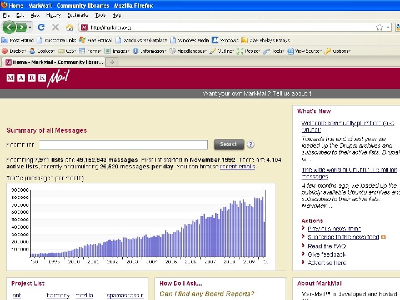The height and width of the screenshot is (300, 400).
Task: Open history dropdown beside navigation arrows
Action: pyautogui.click(x=30, y=27)
